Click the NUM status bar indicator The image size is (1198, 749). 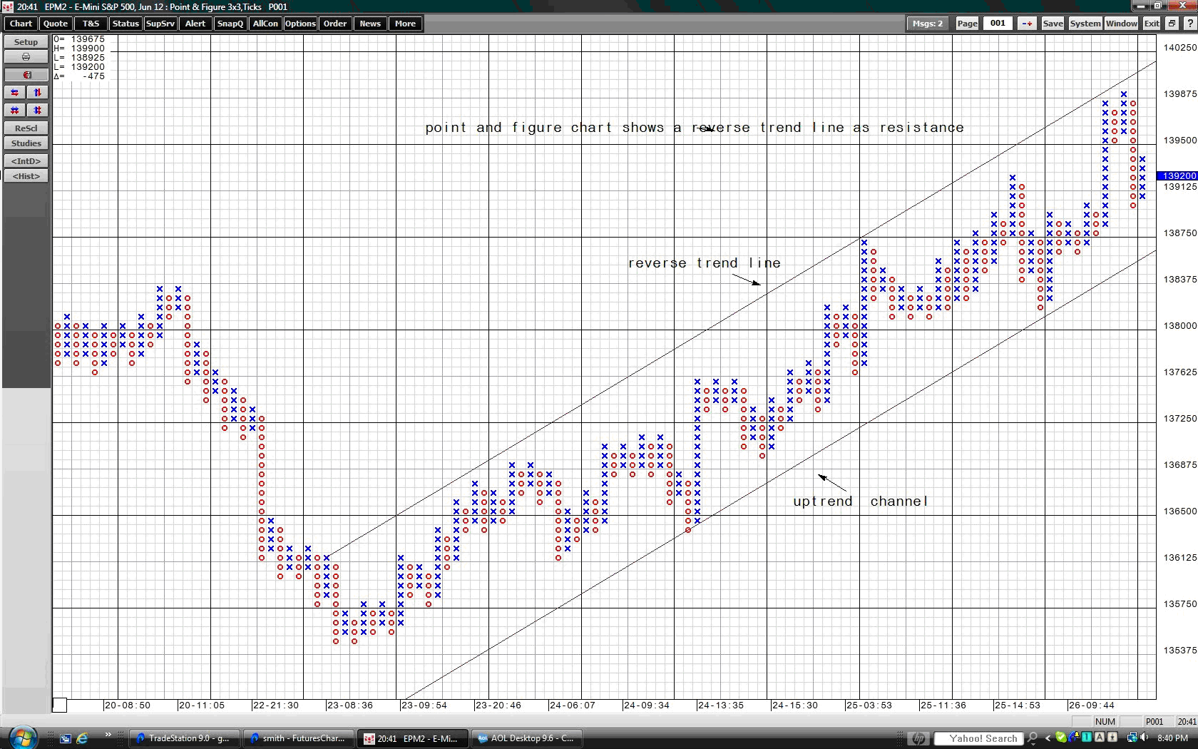(x=1105, y=721)
